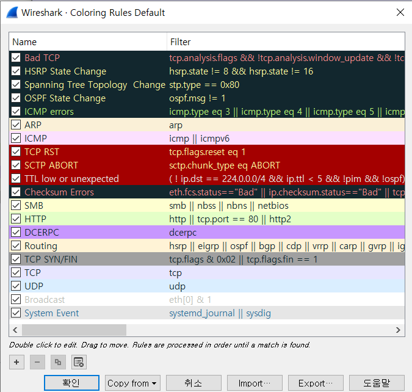This screenshot has width=412, height=392.
Task: Click the Export… button
Action: point(316,383)
